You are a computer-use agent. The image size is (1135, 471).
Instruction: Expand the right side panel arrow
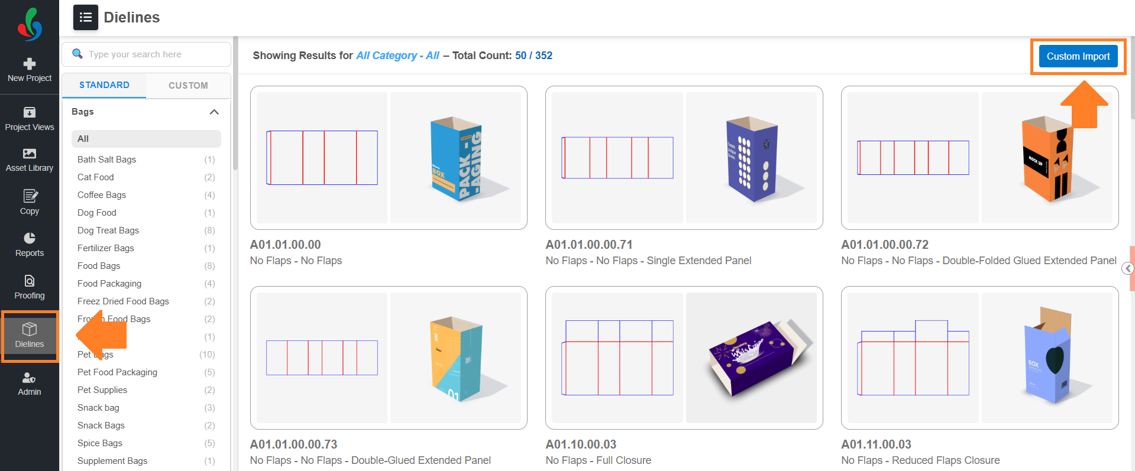[x=1128, y=269]
